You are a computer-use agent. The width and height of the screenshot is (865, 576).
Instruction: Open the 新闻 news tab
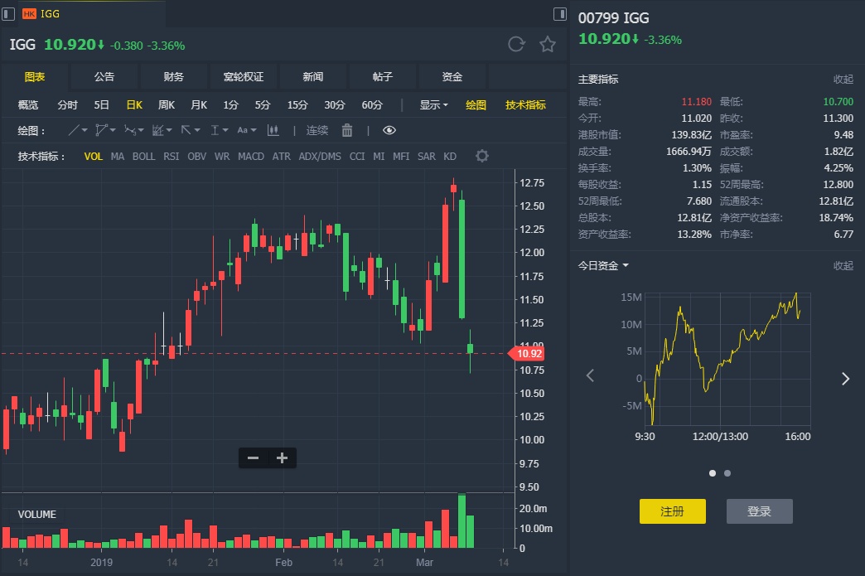(x=313, y=76)
